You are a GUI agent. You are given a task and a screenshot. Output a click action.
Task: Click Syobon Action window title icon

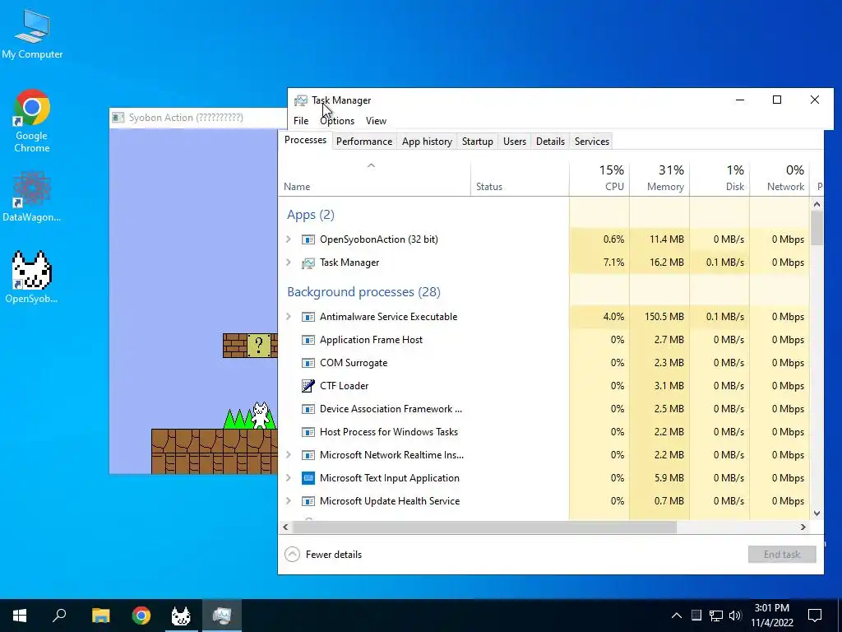click(x=118, y=118)
